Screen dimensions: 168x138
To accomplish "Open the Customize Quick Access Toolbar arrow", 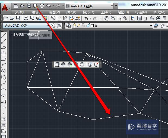I will (x=116, y=6).
